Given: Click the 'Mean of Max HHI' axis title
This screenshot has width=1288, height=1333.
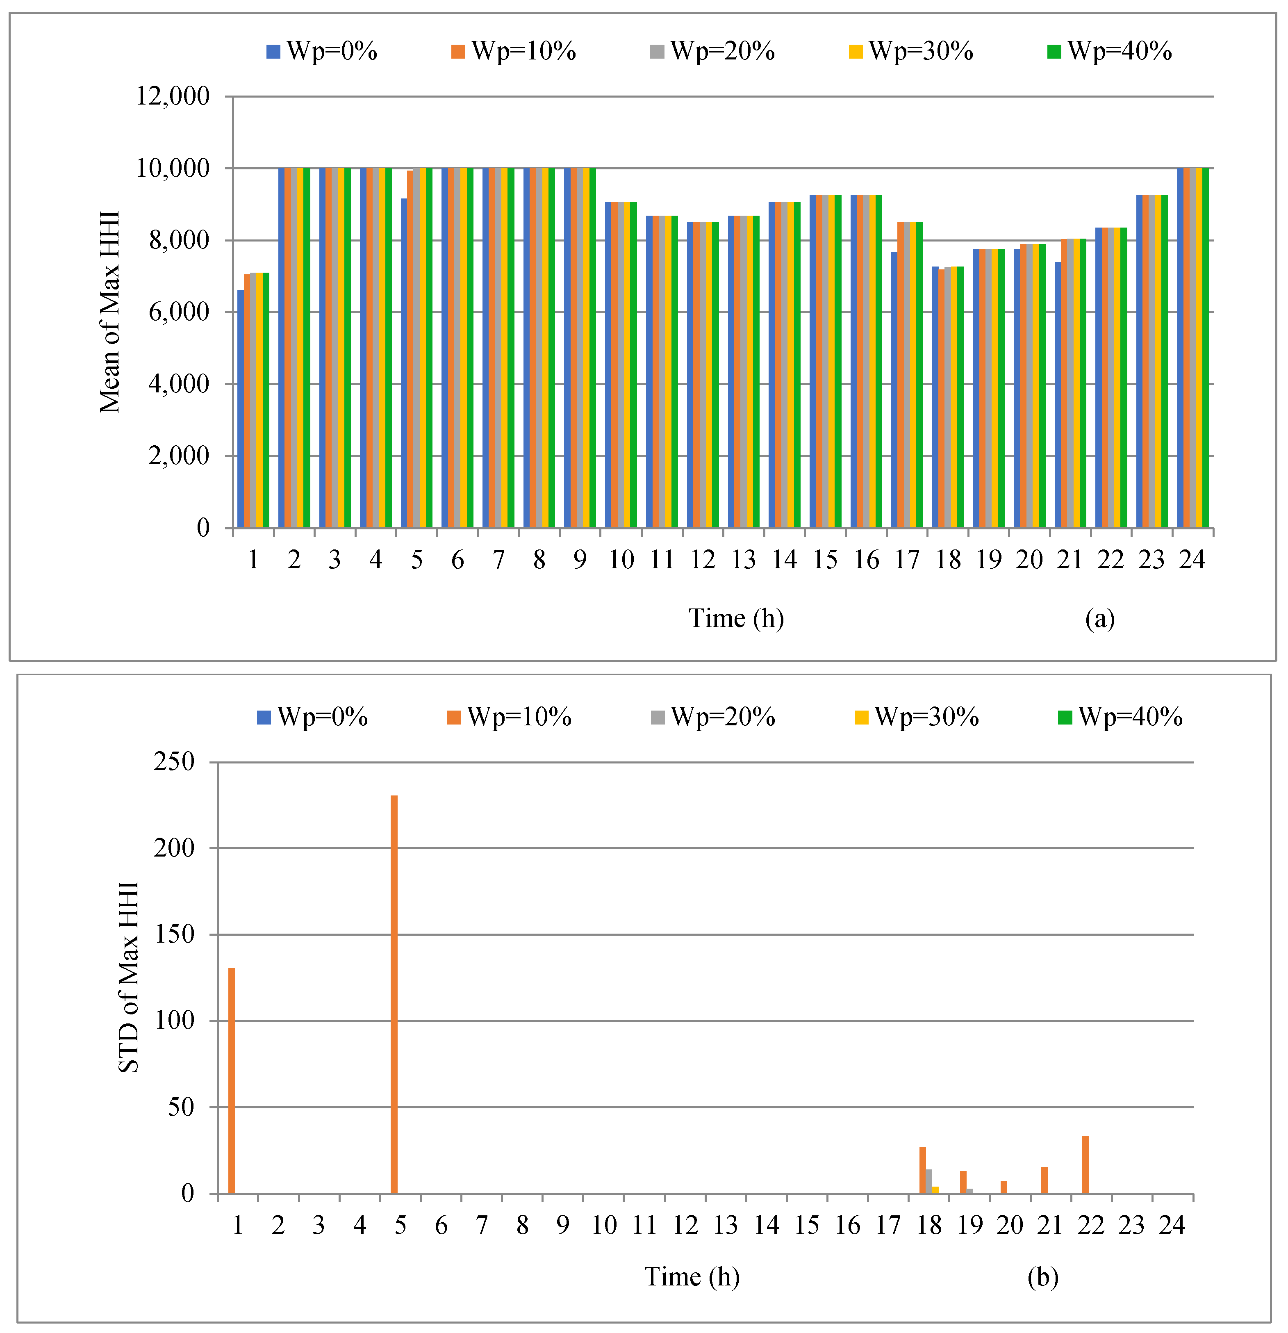Looking at the screenshot, I should 109,312.
